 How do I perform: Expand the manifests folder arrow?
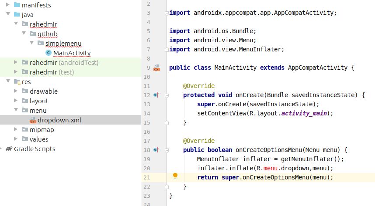click(8, 4)
